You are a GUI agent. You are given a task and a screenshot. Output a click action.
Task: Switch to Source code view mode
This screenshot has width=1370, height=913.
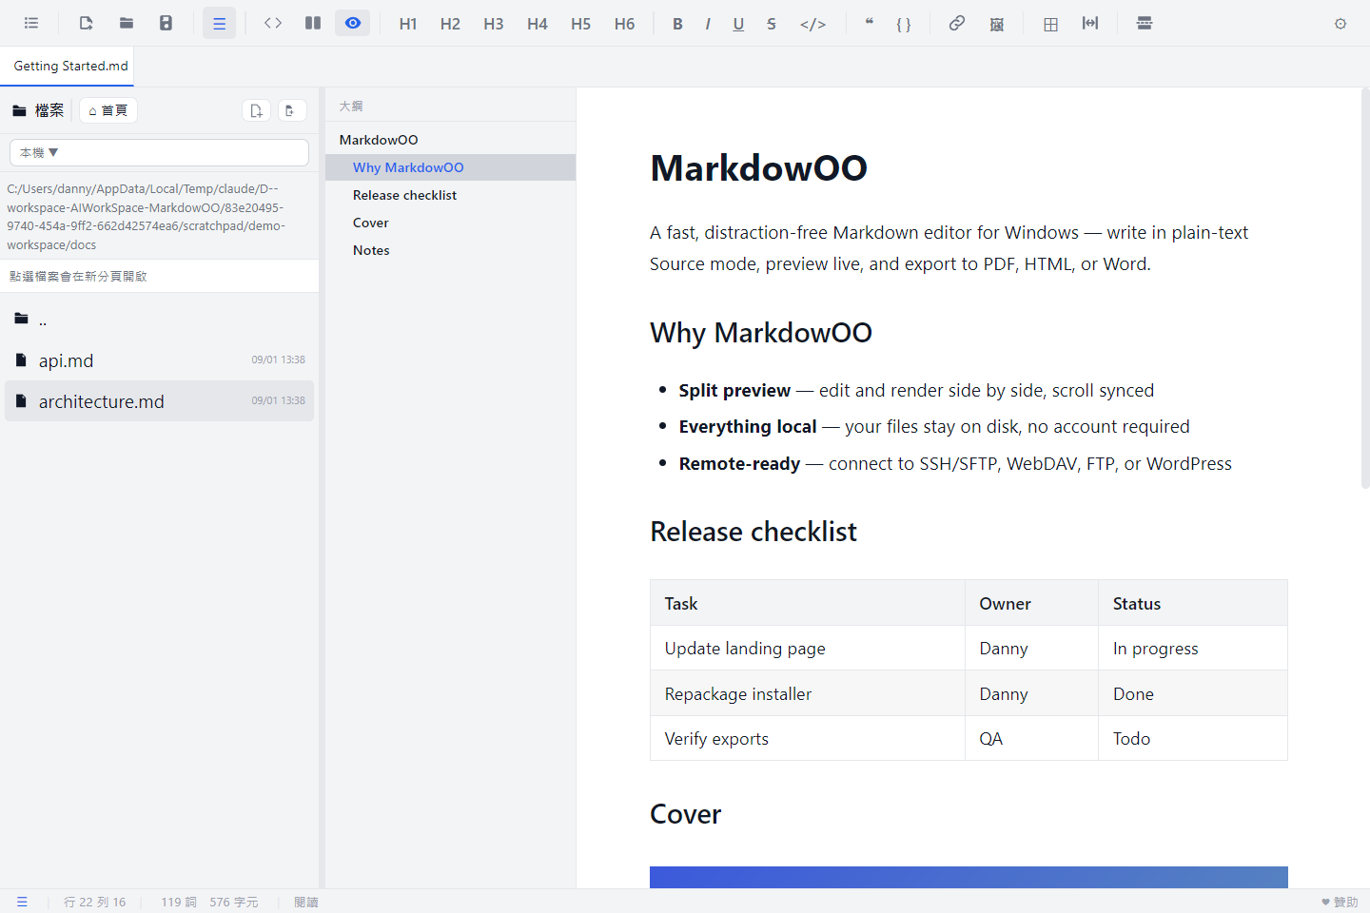tap(273, 24)
